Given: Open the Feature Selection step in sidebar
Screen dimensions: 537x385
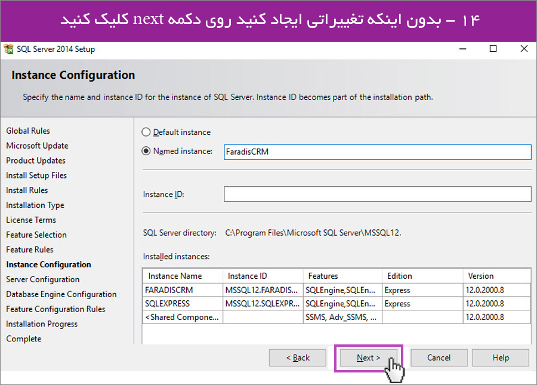Looking at the screenshot, I should pos(36,235).
